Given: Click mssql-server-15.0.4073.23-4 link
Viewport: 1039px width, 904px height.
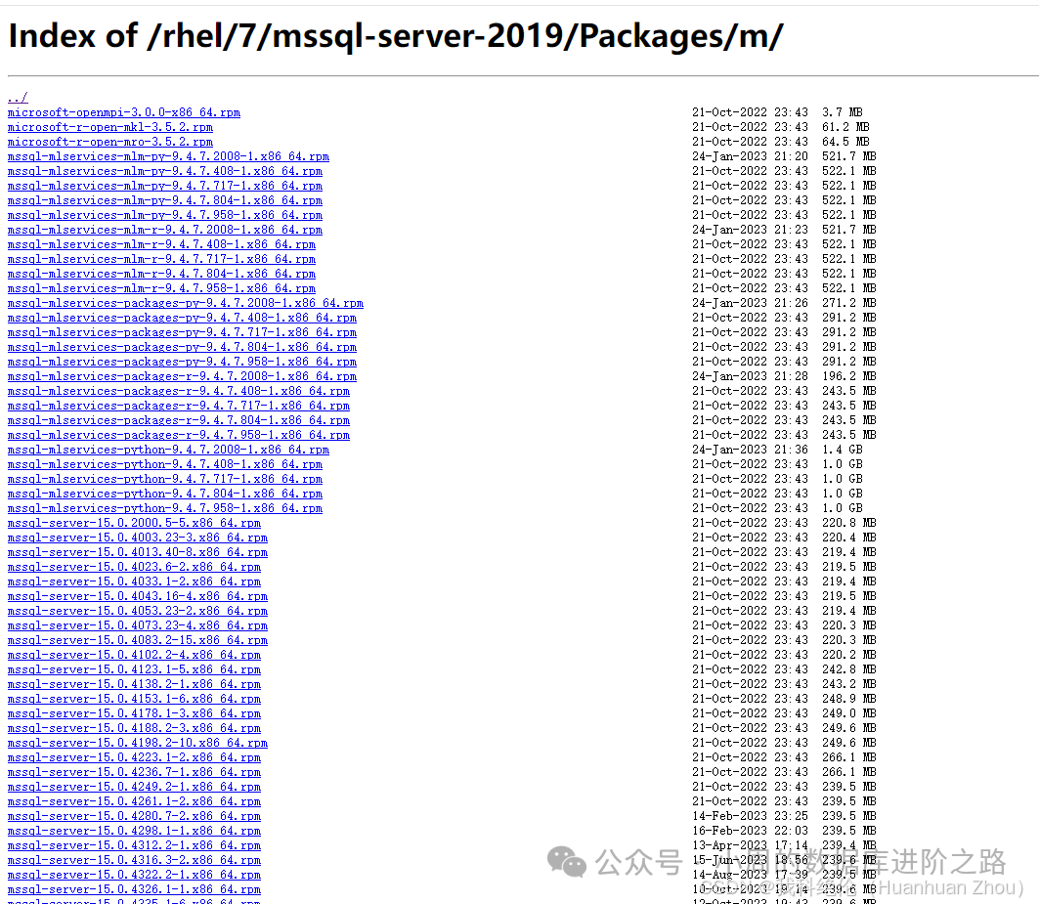Looking at the screenshot, I should [x=138, y=625].
